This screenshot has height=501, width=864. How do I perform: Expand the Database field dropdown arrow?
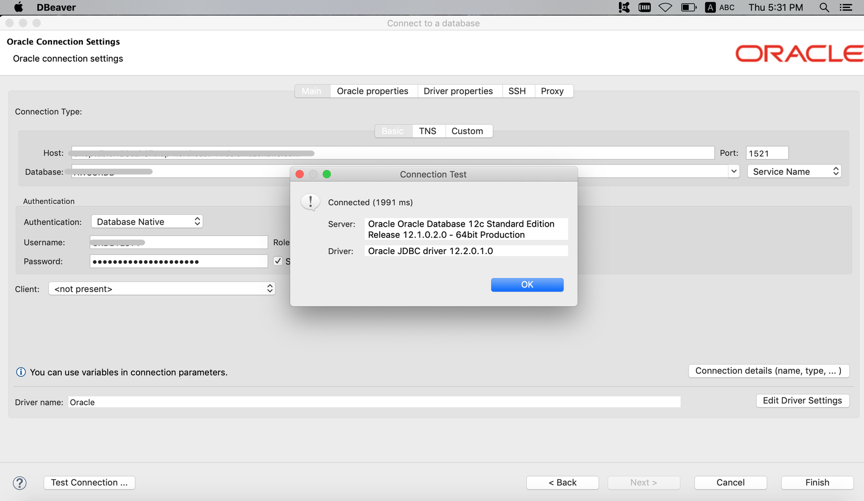[734, 172]
